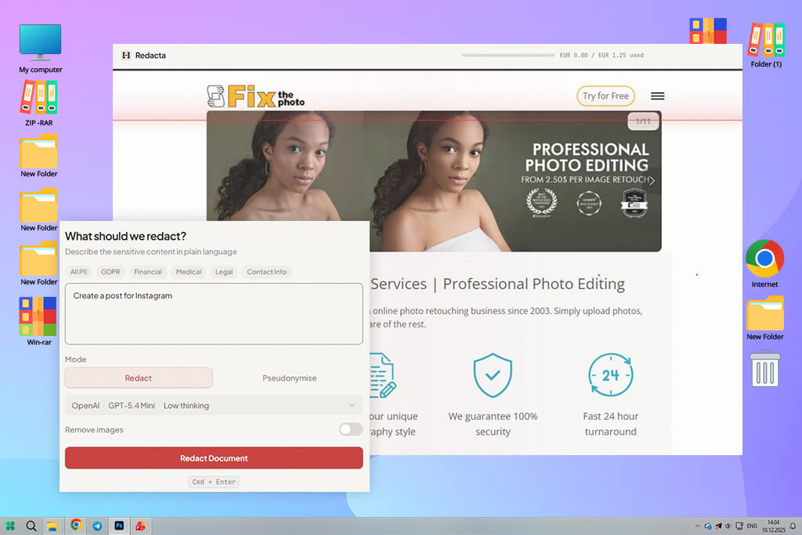The height and width of the screenshot is (535, 802).
Task: Open Photoshop from the taskbar
Action: pyautogui.click(x=119, y=526)
